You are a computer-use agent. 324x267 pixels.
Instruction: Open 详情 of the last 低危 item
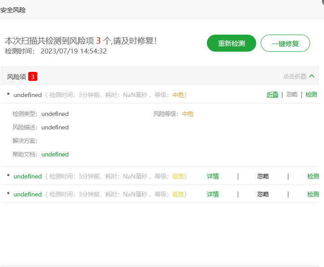click(213, 194)
